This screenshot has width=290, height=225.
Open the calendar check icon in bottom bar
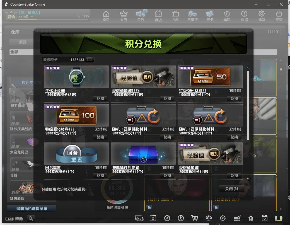[264, 218]
